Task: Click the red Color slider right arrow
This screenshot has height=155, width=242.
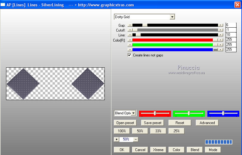Action: coord(220,40)
